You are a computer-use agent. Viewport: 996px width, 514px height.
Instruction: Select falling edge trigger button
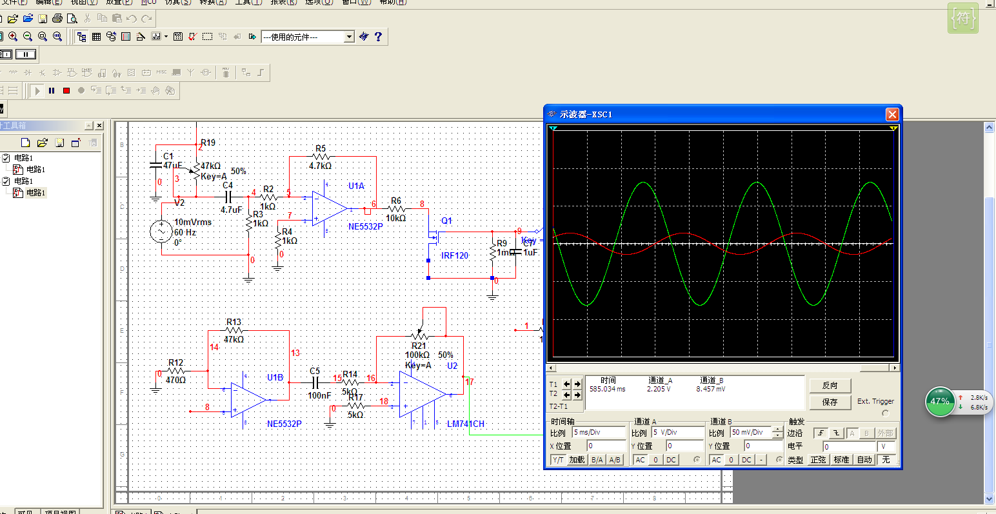point(836,433)
